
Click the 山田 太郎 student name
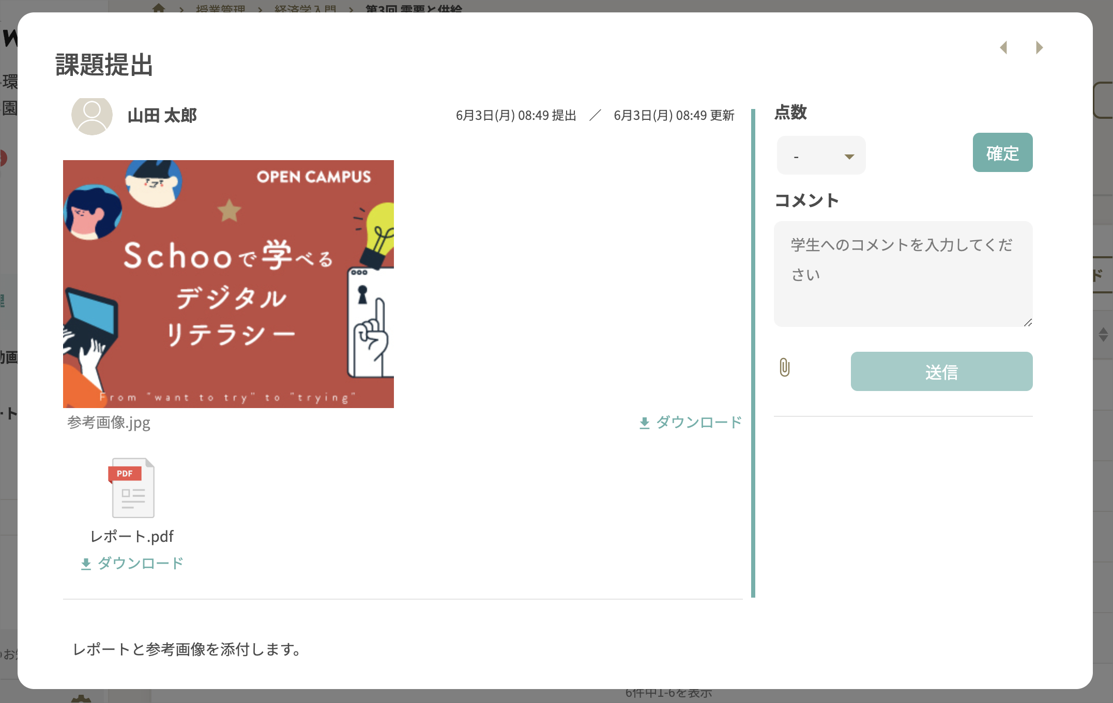[162, 116]
